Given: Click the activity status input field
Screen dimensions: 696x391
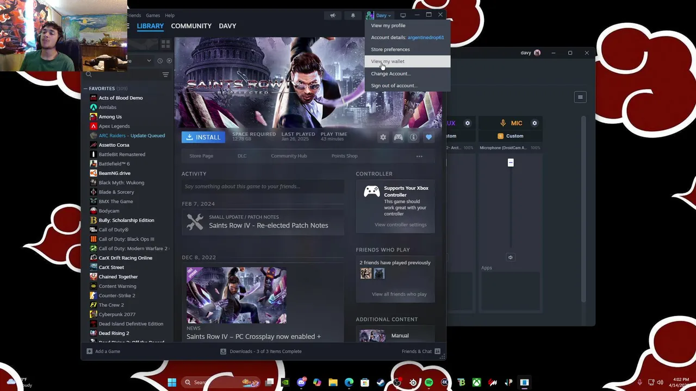Looking at the screenshot, I should (x=263, y=187).
